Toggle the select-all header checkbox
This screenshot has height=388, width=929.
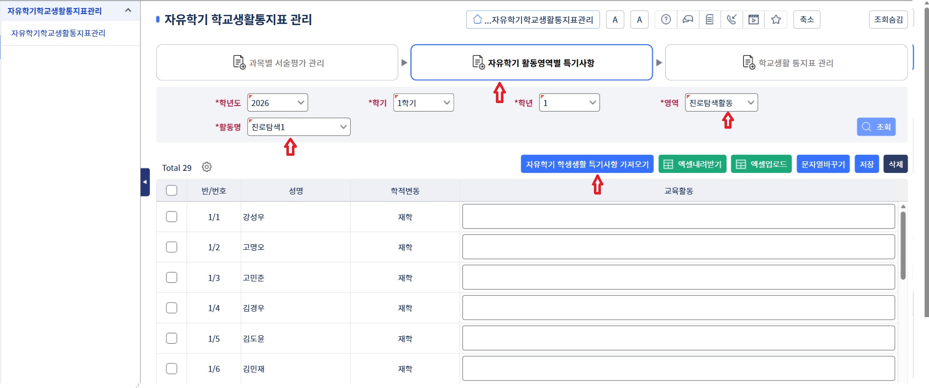tap(172, 190)
